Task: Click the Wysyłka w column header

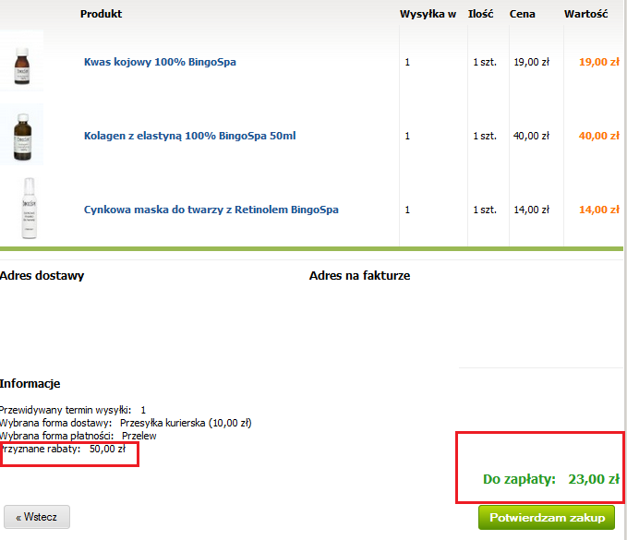Action: coord(428,14)
